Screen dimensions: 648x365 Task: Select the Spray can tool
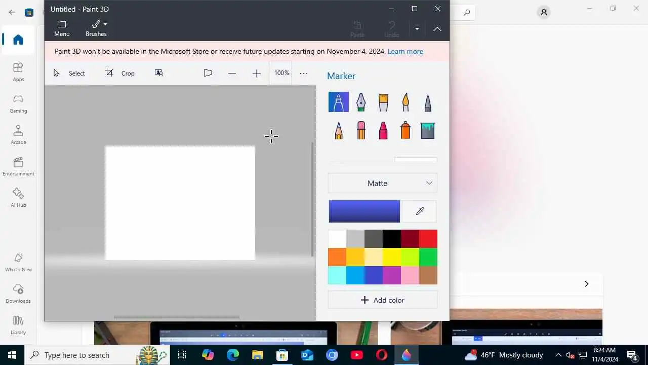(406, 130)
